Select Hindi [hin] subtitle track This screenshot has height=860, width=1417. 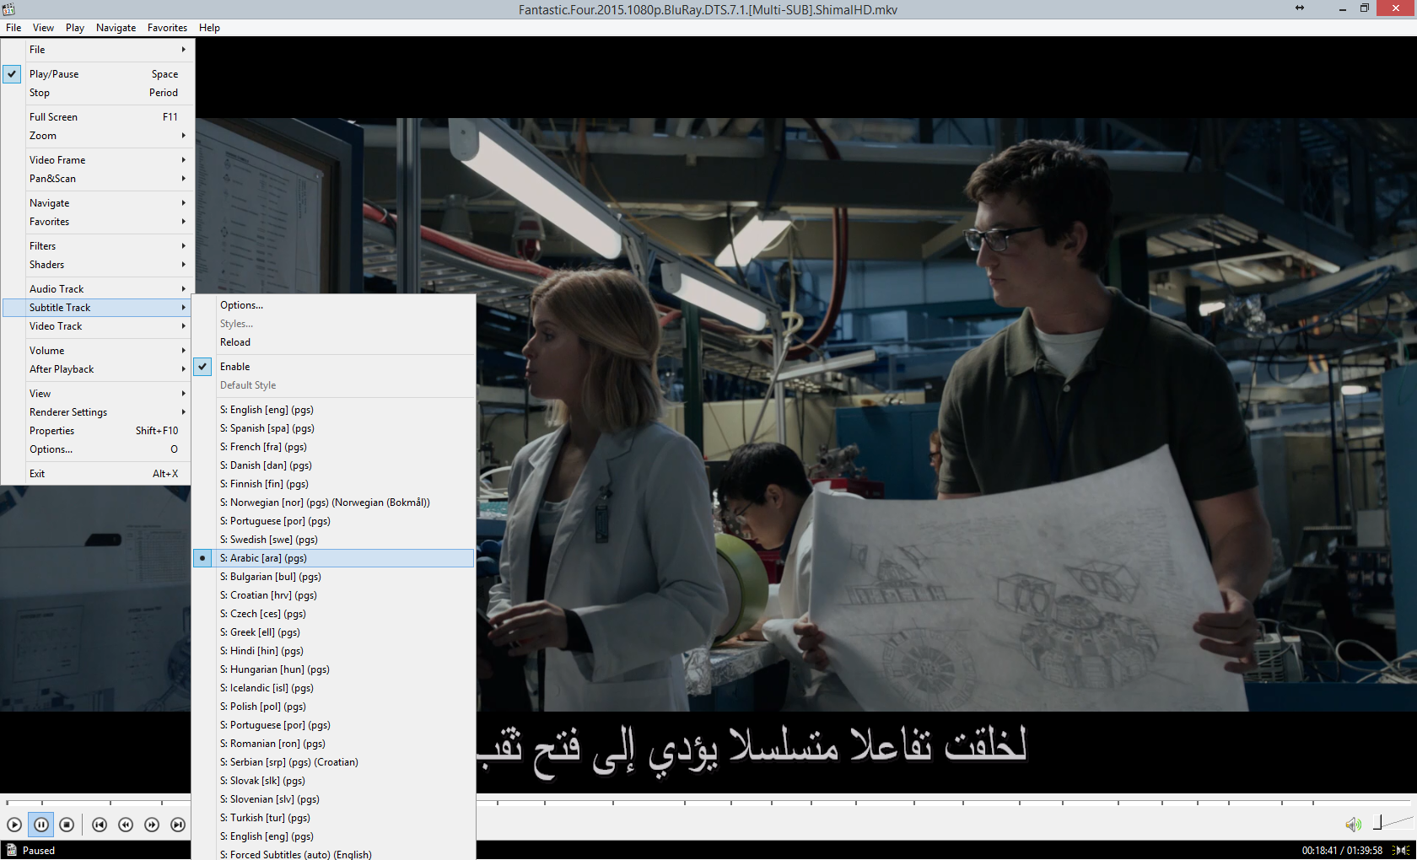point(334,651)
